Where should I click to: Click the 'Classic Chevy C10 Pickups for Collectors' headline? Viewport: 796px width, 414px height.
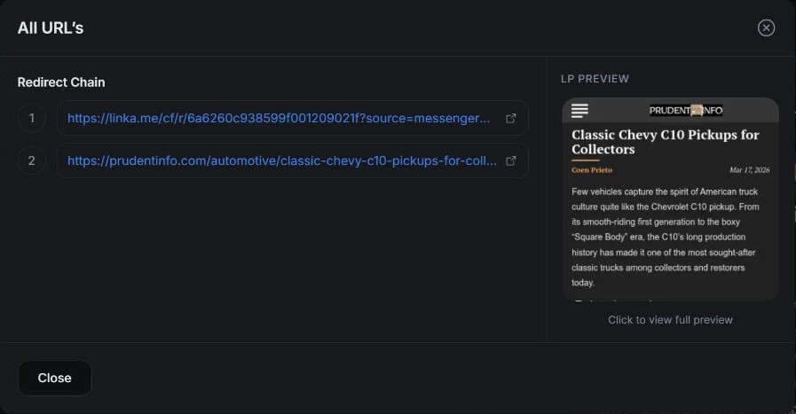click(665, 142)
